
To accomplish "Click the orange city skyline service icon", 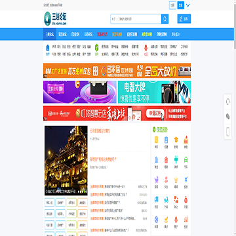I will 186,219.
